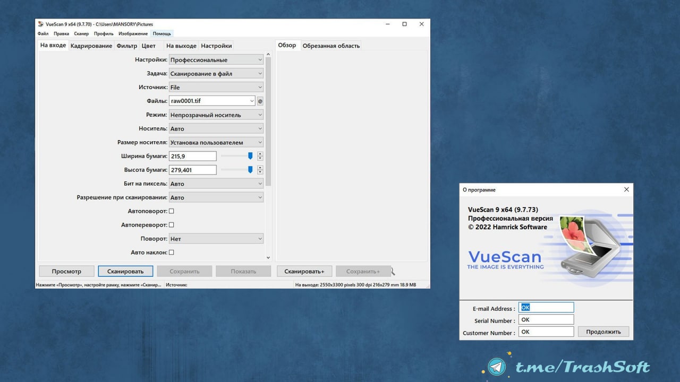Click the Сохранить button
This screenshot has height=382, width=680.
pos(184,271)
